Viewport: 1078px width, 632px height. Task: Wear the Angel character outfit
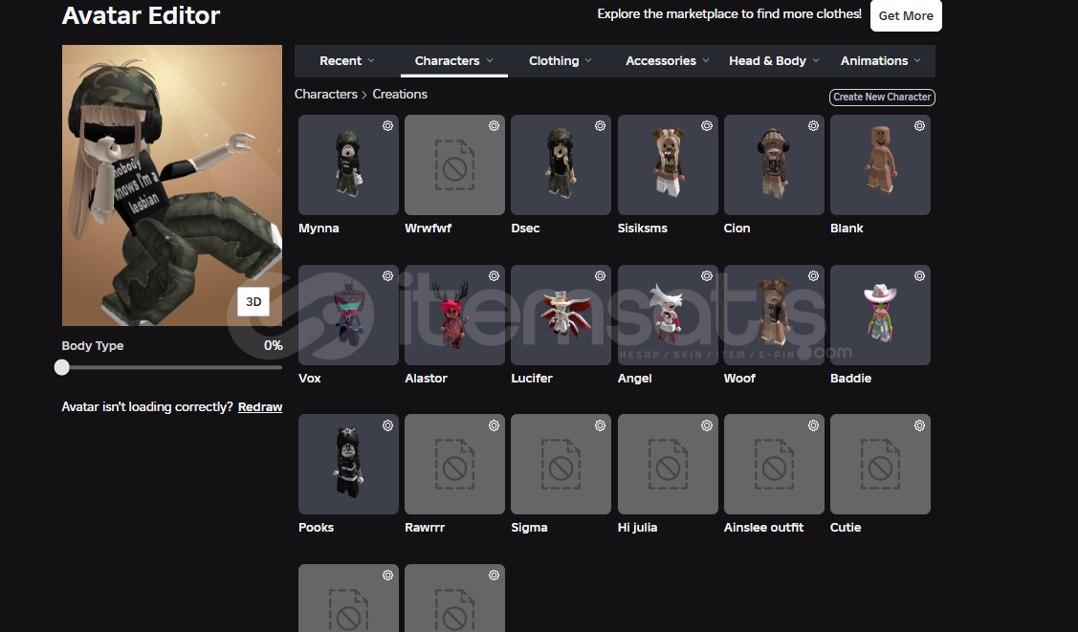pos(668,315)
